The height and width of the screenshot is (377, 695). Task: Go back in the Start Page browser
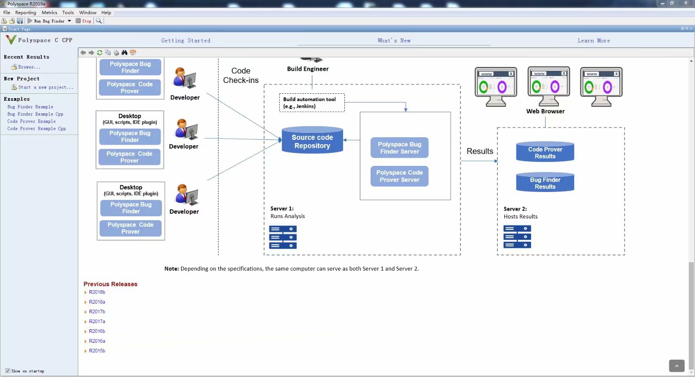click(83, 53)
